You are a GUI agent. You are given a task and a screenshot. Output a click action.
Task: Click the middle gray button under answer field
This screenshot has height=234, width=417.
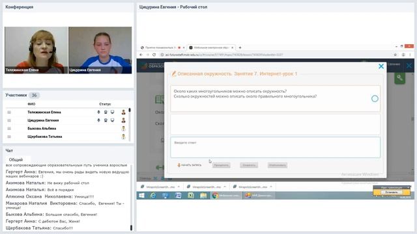pos(249,165)
